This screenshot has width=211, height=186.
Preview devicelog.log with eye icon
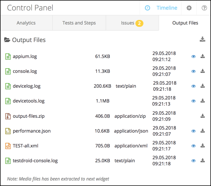tap(194, 86)
